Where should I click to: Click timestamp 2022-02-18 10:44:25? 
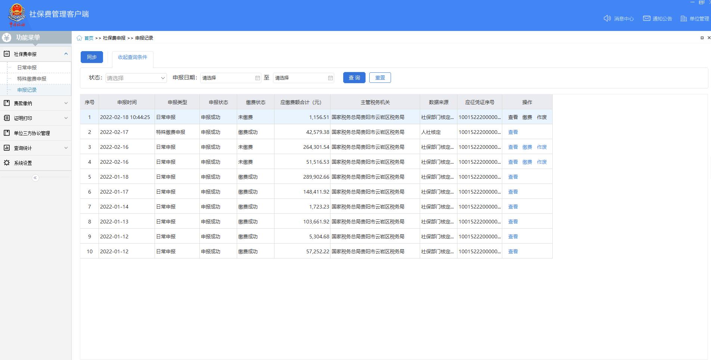click(125, 117)
